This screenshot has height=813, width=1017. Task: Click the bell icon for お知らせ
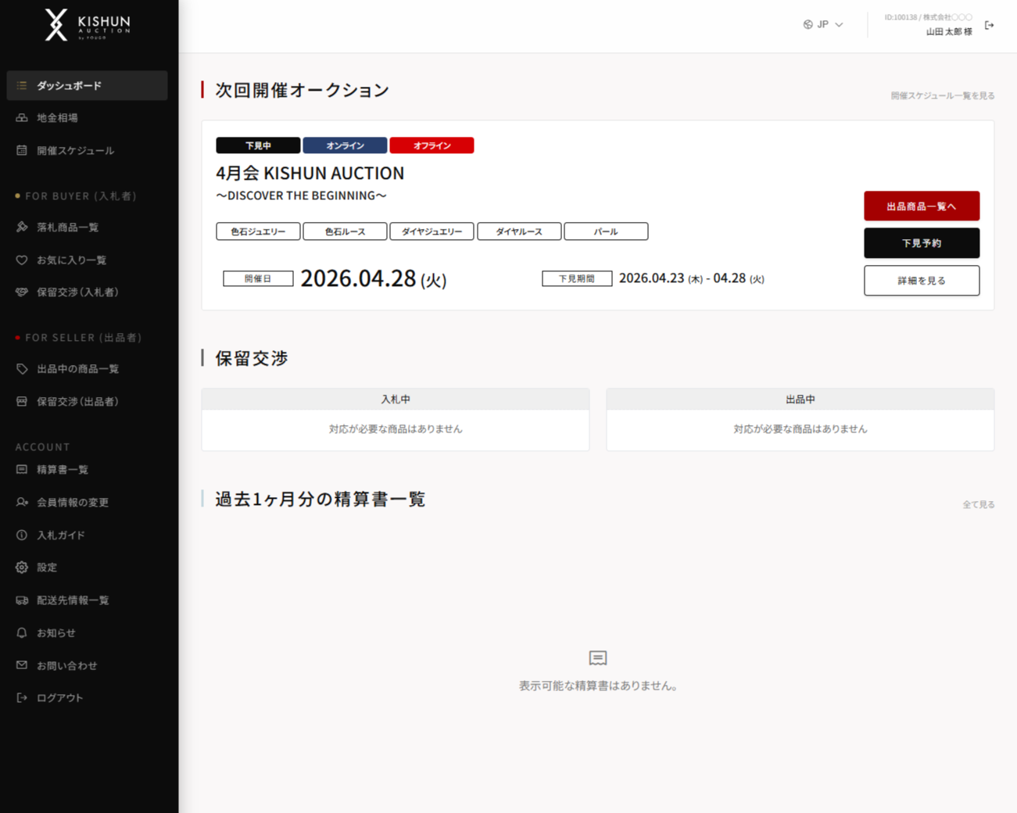click(x=22, y=633)
